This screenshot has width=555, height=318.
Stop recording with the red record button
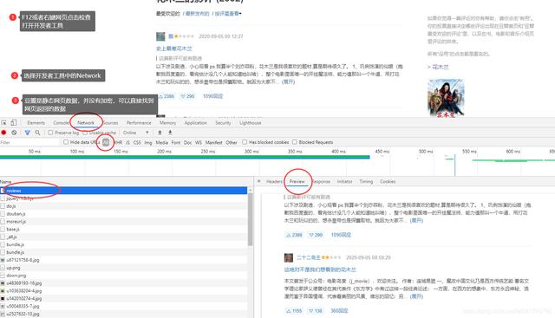point(3,133)
